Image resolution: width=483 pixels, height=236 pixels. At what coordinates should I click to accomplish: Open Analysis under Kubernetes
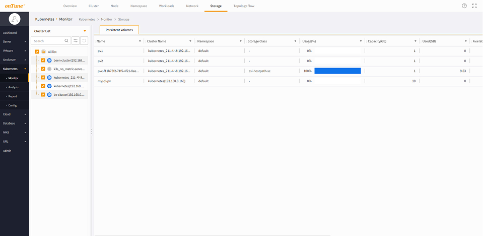(14, 87)
